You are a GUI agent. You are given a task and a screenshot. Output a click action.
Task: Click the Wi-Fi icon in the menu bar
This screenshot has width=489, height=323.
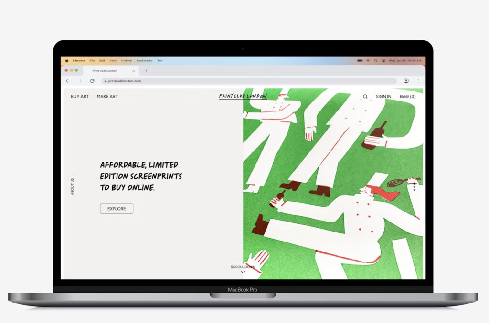click(368, 61)
